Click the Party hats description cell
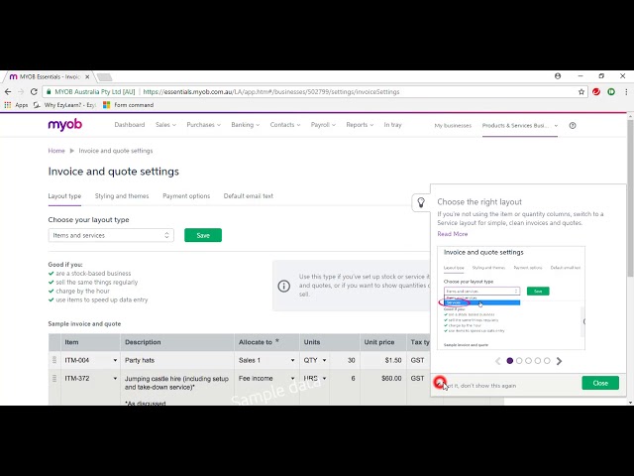634x476 pixels. point(177,360)
